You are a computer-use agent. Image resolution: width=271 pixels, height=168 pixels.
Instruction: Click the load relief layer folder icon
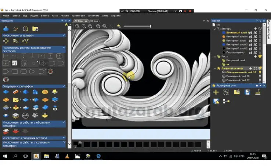237,92
